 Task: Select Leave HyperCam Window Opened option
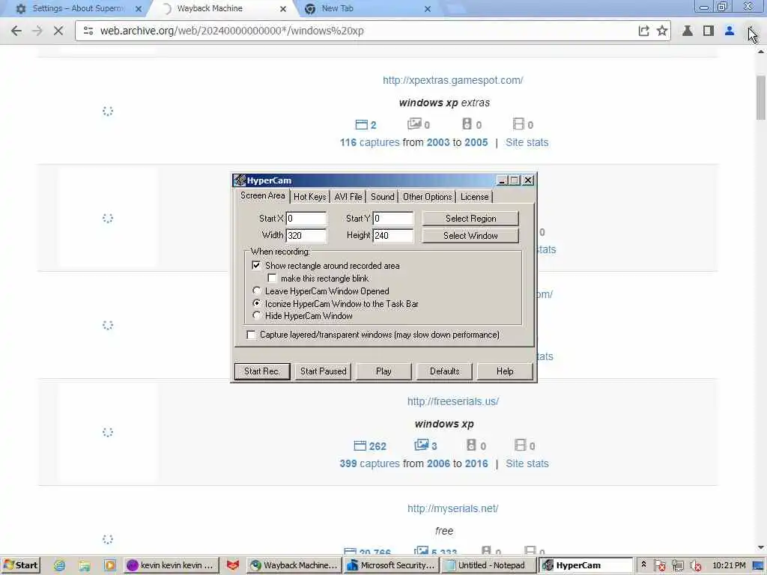pyautogui.click(x=256, y=291)
